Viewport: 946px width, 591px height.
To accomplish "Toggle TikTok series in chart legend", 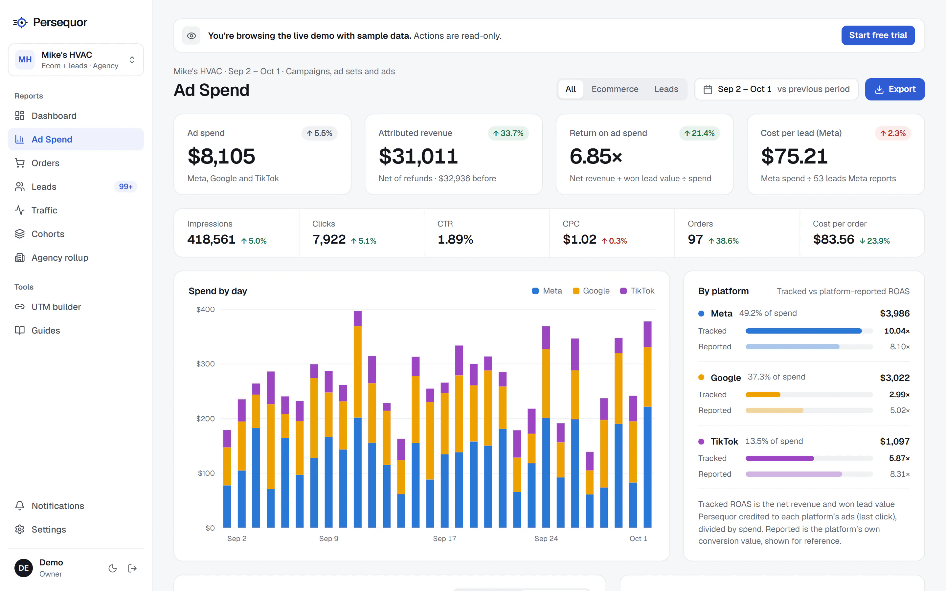I will point(637,291).
